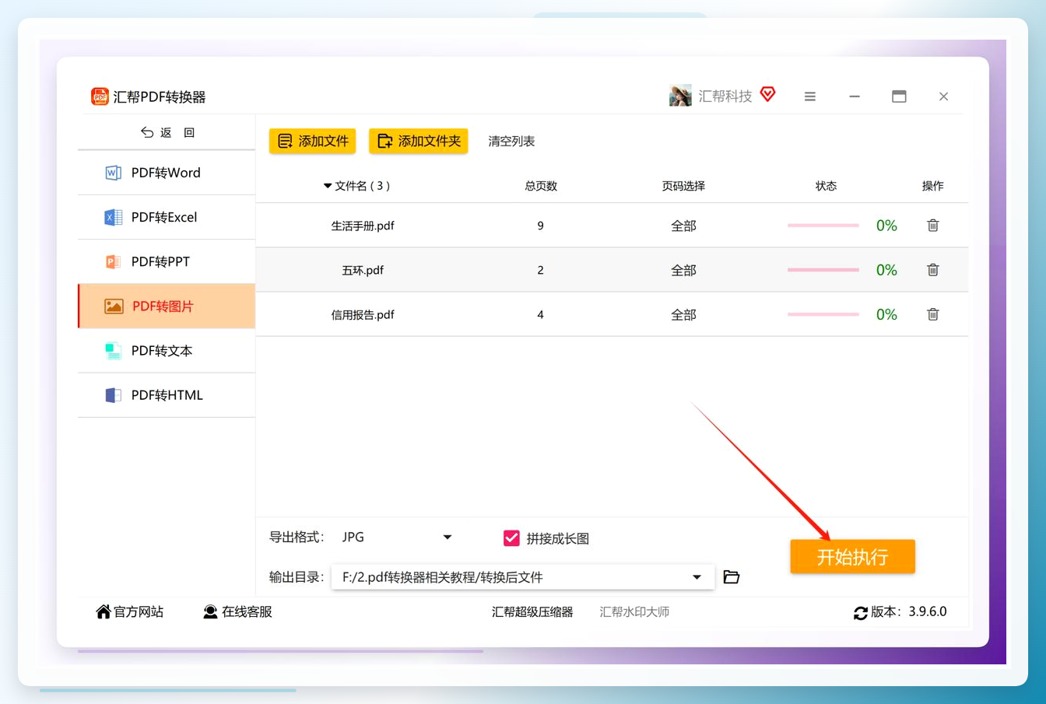Image resolution: width=1046 pixels, height=704 pixels.
Task: Click progress bar of 信用报告.pdf
Action: (x=823, y=314)
